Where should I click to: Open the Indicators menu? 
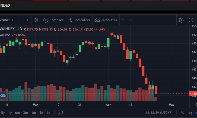(x=80, y=20)
